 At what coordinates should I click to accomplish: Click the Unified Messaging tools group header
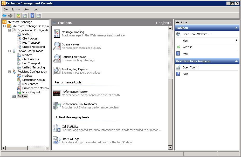pyautogui.click(x=72, y=117)
